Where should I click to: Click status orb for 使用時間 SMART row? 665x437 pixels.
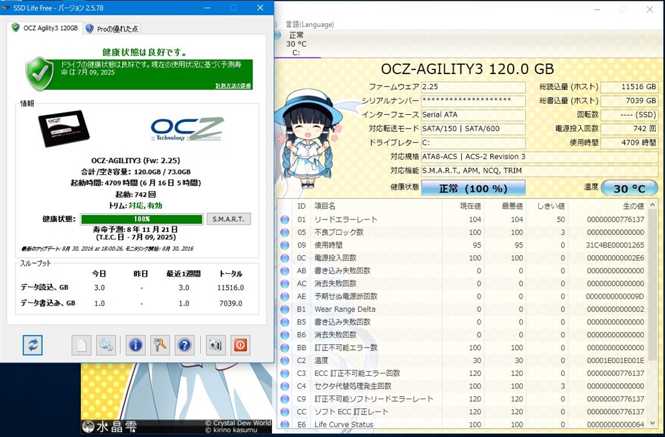point(284,245)
